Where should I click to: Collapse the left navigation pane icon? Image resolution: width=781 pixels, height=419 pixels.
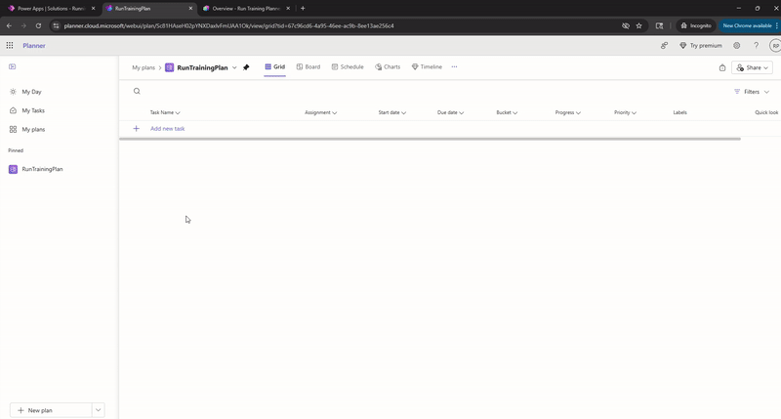[13, 66]
